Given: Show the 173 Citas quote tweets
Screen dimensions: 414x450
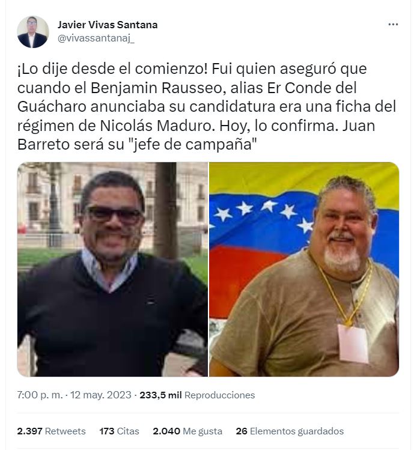Looking at the screenshot, I should click(119, 431).
